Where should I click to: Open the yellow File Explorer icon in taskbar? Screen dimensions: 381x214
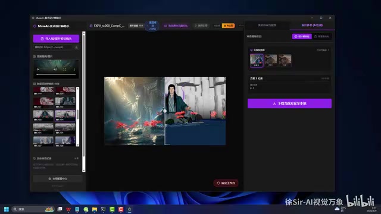click(x=95, y=209)
